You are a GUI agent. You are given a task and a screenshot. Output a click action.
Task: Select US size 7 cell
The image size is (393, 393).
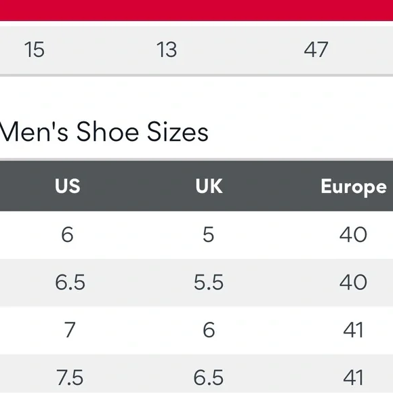pos(70,330)
